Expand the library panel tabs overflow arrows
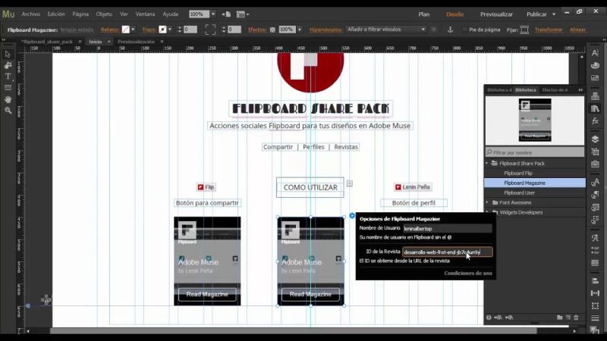The height and width of the screenshot is (341, 607). (580, 89)
